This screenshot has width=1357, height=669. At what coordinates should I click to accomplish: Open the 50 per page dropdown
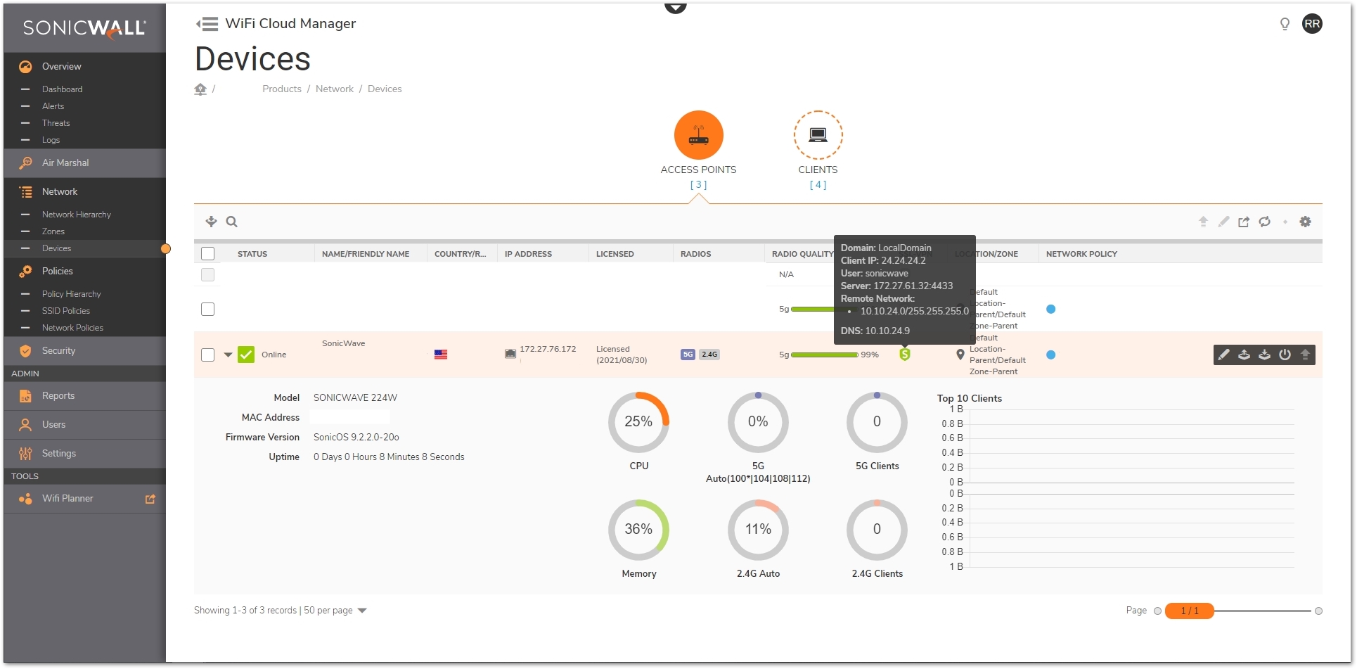pyautogui.click(x=362, y=611)
